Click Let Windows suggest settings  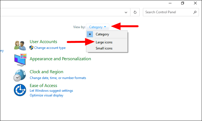(51, 91)
